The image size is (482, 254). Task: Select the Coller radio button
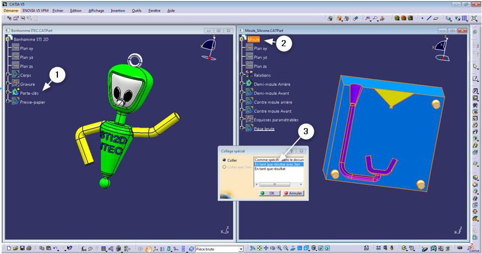224,160
